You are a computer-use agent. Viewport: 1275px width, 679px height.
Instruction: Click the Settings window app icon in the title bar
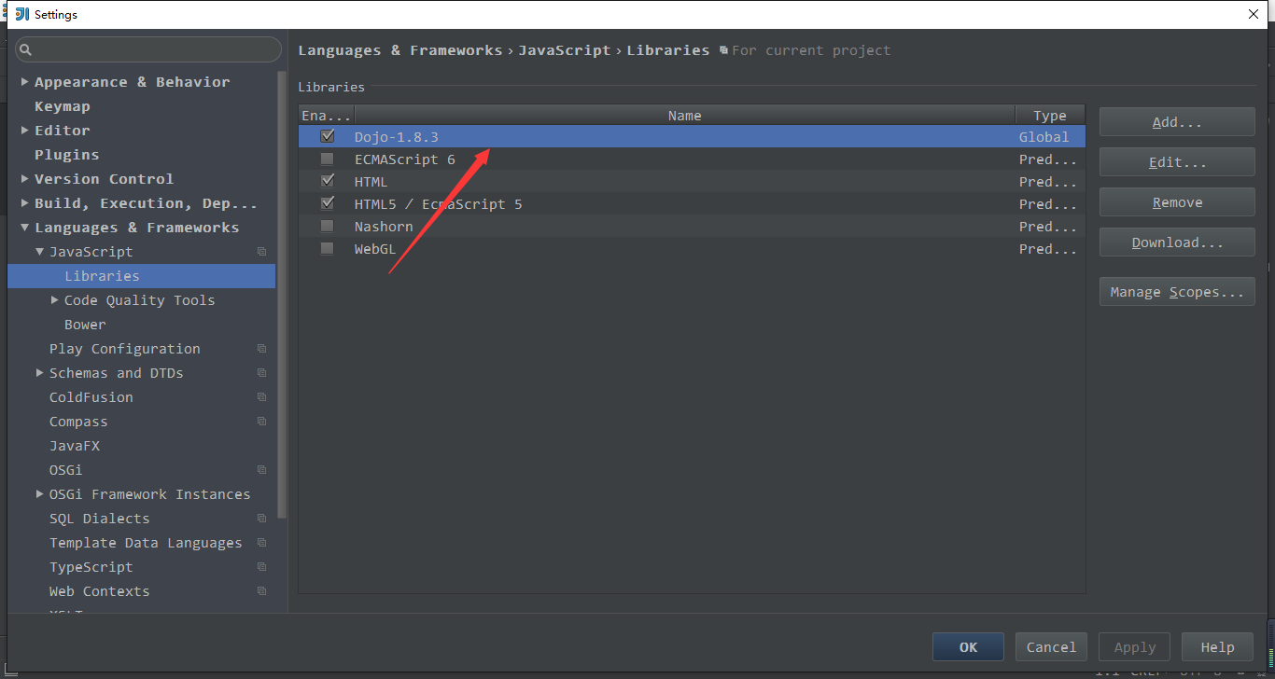click(x=22, y=14)
